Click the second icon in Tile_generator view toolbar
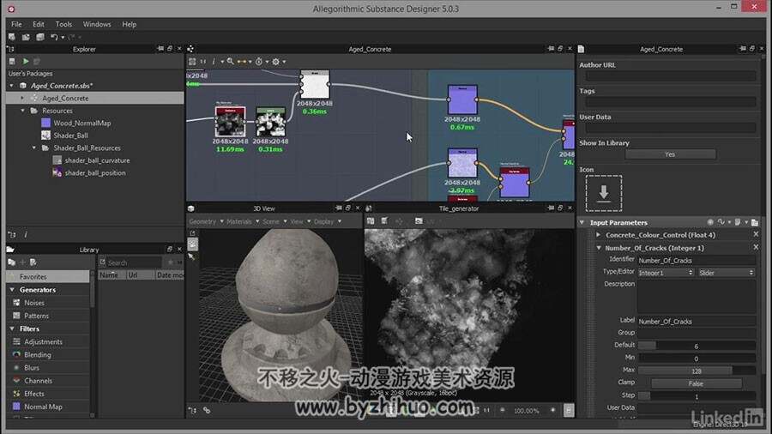Viewport: 772px width, 434px height. (385, 221)
